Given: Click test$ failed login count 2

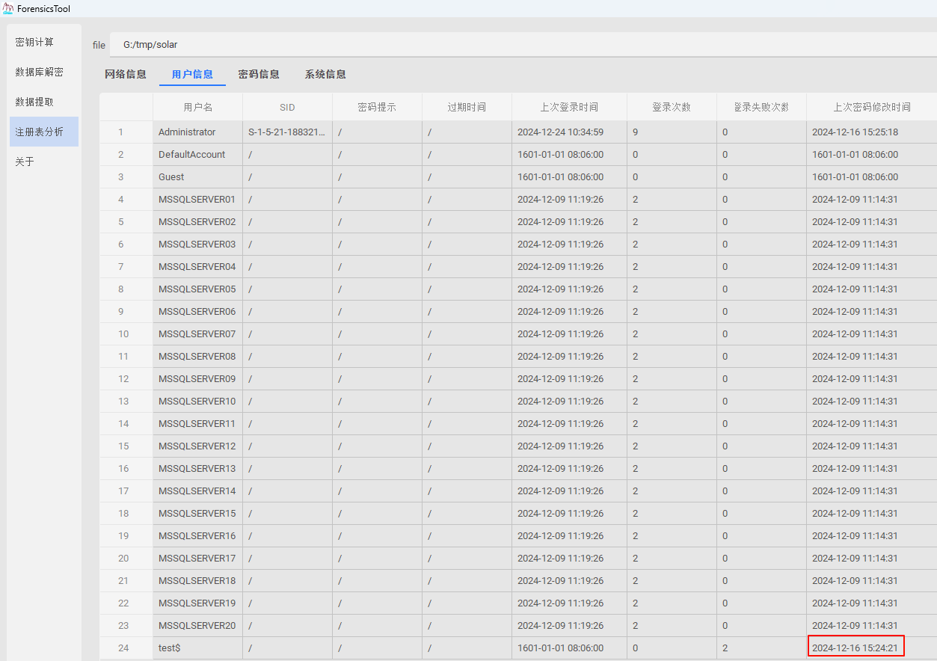Looking at the screenshot, I should pos(761,648).
